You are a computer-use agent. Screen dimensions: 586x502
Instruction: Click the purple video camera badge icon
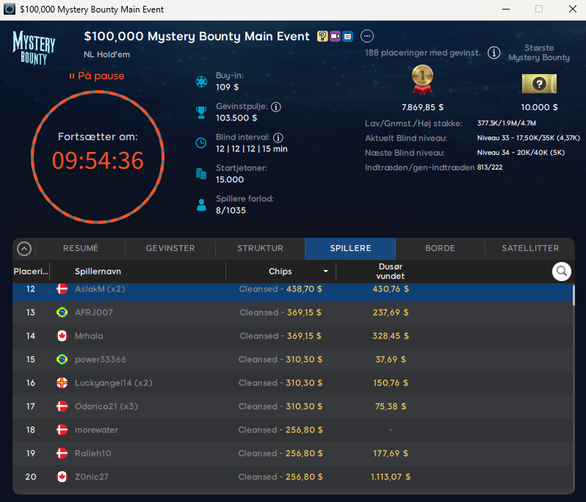click(x=335, y=37)
